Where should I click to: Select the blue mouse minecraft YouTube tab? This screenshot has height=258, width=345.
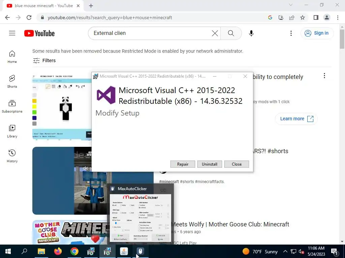tap(43, 6)
